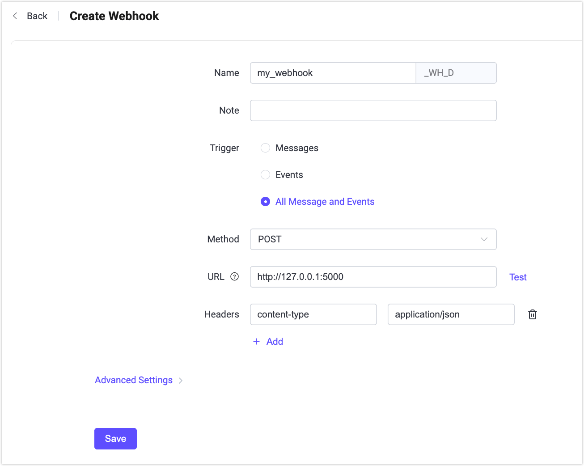Click the URL field showing http://127.0.0.1:5000
This screenshot has width=584, height=466.
pyautogui.click(x=373, y=276)
